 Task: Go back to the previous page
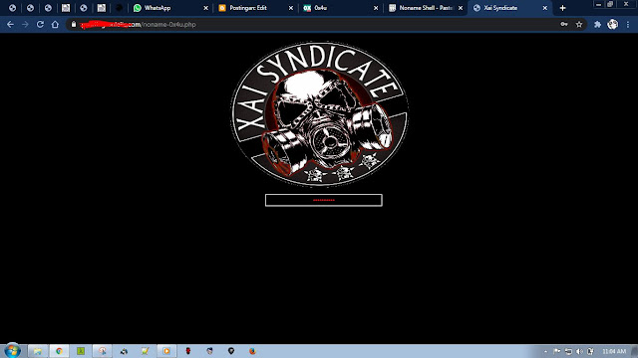pyautogui.click(x=10, y=24)
